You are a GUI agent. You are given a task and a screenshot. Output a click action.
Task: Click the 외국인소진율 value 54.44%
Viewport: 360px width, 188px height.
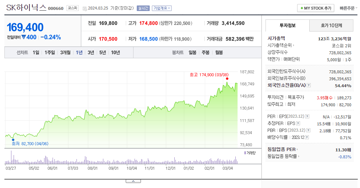[343, 86]
